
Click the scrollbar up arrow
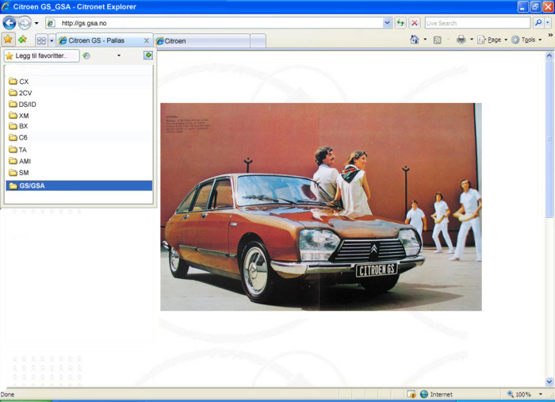tap(549, 56)
